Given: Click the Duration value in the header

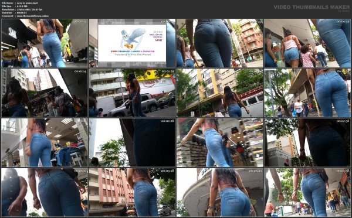Looking at the screenshot, I should coord(22,13).
